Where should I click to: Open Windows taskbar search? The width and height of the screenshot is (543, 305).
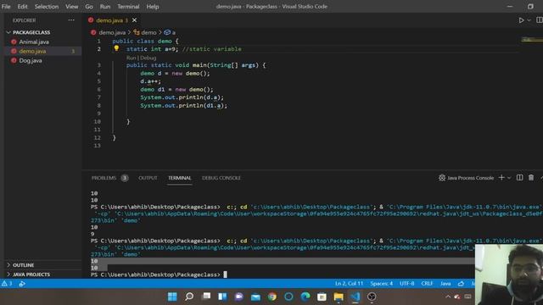(188, 297)
